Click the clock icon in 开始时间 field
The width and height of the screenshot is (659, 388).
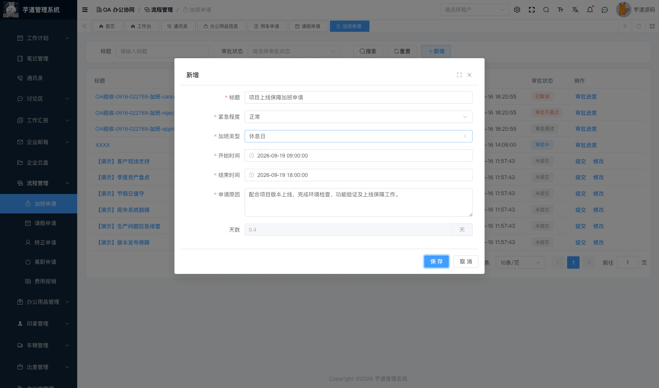pyautogui.click(x=252, y=156)
